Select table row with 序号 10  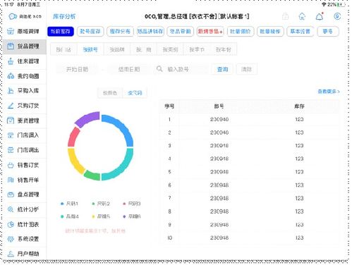[250, 238]
